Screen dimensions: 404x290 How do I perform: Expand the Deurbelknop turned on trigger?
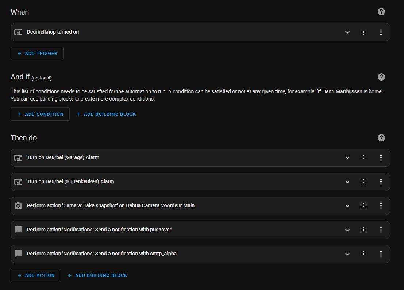[x=347, y=32]
